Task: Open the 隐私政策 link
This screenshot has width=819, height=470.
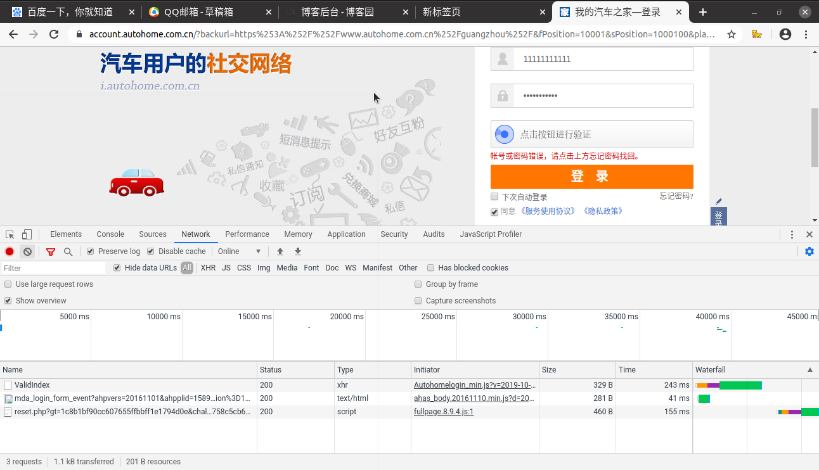Action: click(x=602, y=212)
